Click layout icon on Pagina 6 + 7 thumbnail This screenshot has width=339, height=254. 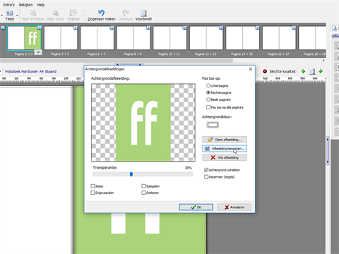[x=112, y=28]
